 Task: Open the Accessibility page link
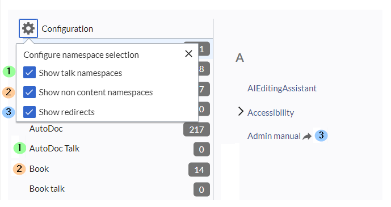(x=271, y=113)
